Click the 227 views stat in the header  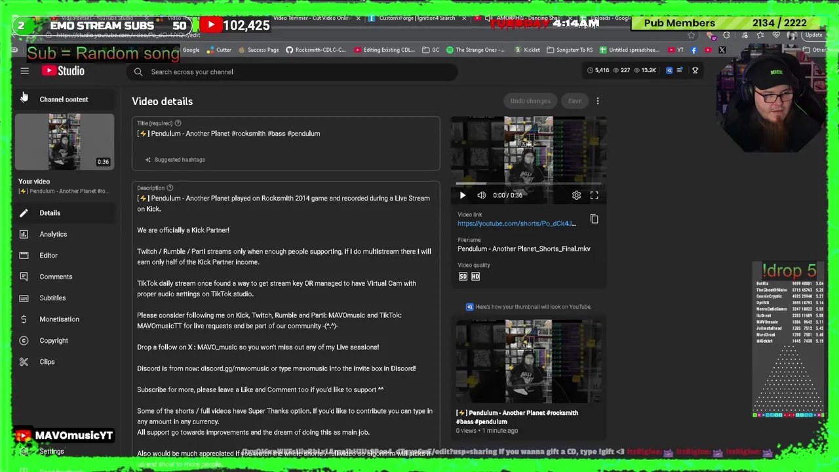621,70
